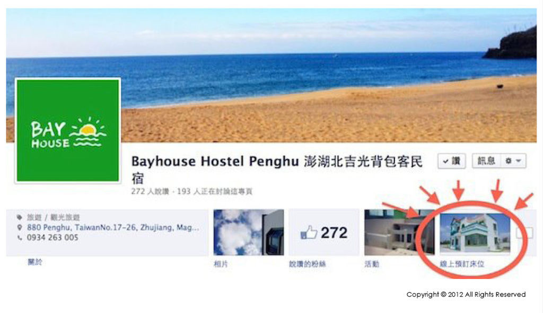
Task: Open the 活動 events building thumbnail
Action: tap(399, 232)
